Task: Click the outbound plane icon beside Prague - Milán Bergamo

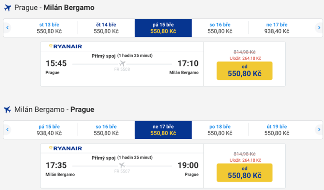Action: [x=7, y=8]
